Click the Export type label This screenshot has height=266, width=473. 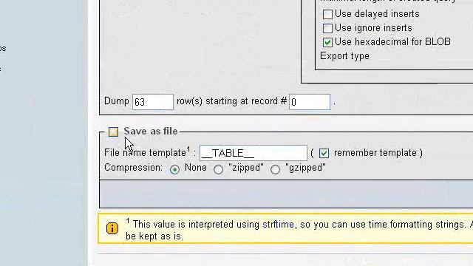[x=344, y=56]
